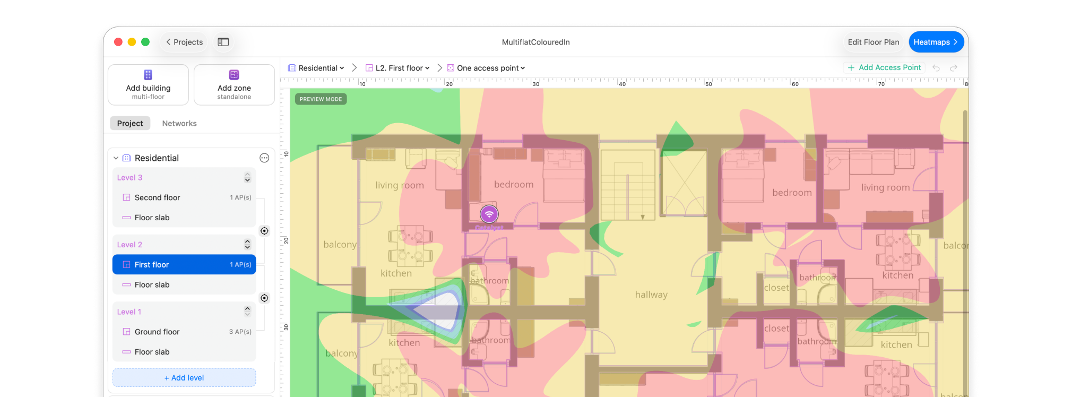Switch to the Project tab
The image size is (1072, 397).
130,123
